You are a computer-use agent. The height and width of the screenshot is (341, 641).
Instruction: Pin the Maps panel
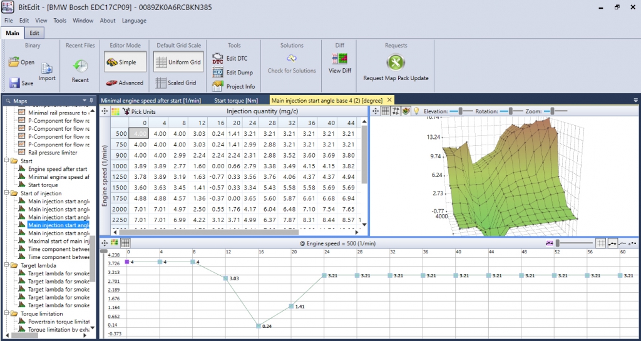point(91,100)
